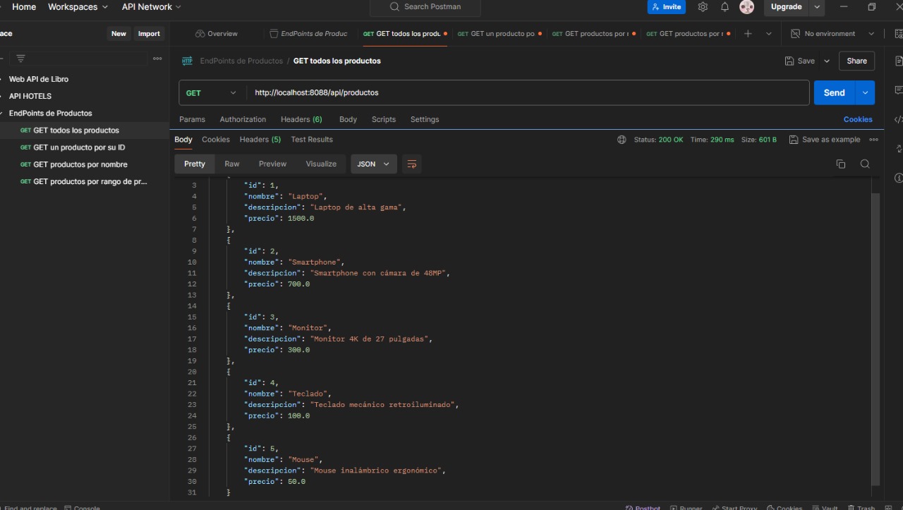Screen dimensions: 903x510
Task: Switch to the Preview response view
Action: (x=272, y=164)
